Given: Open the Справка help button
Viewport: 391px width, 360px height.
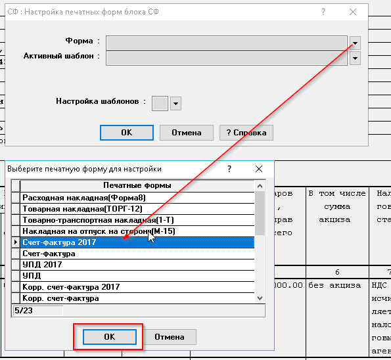Looking at the screenshot, I should point(246,133).
